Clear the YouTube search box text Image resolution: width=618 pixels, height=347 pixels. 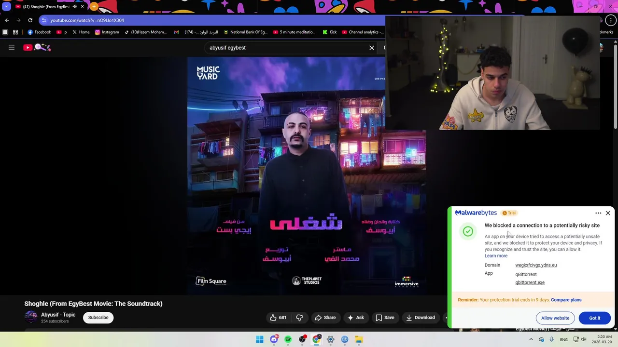point(372,48)
